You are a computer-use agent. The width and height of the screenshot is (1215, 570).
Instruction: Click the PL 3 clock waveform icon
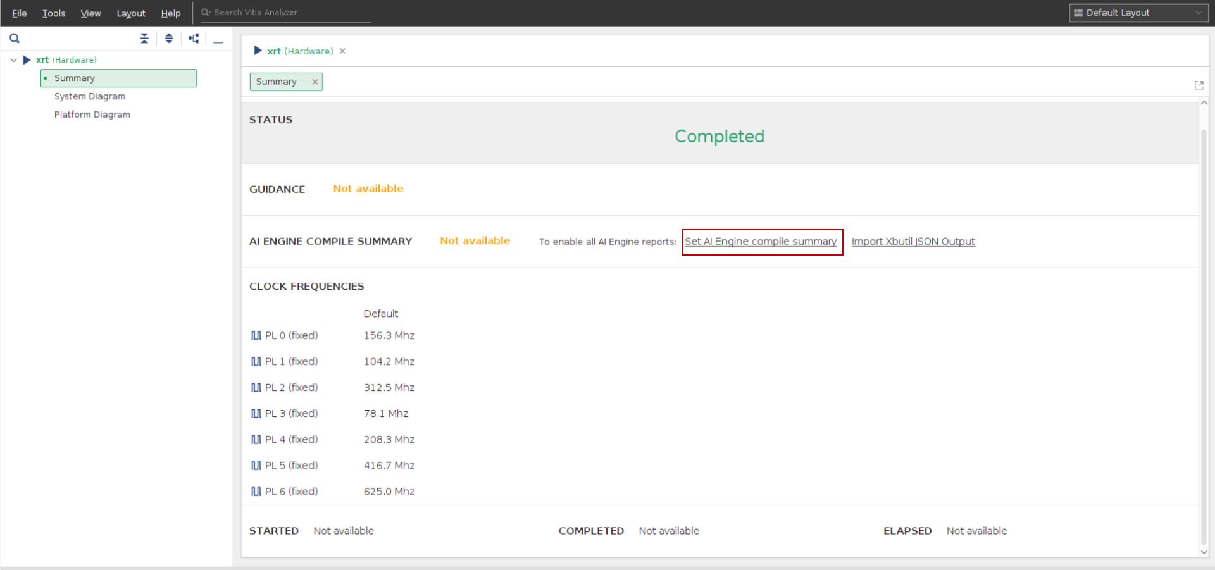256,413
